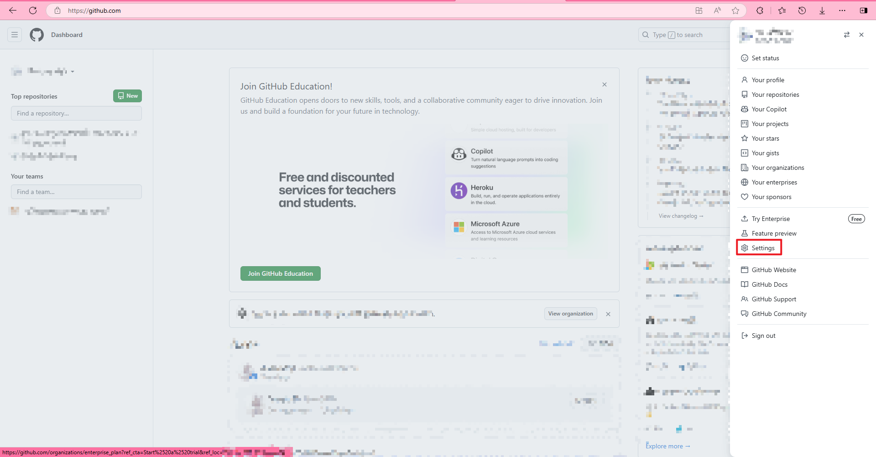
Task: Create a new repository with New button
Action: click(x=127, y=96)
